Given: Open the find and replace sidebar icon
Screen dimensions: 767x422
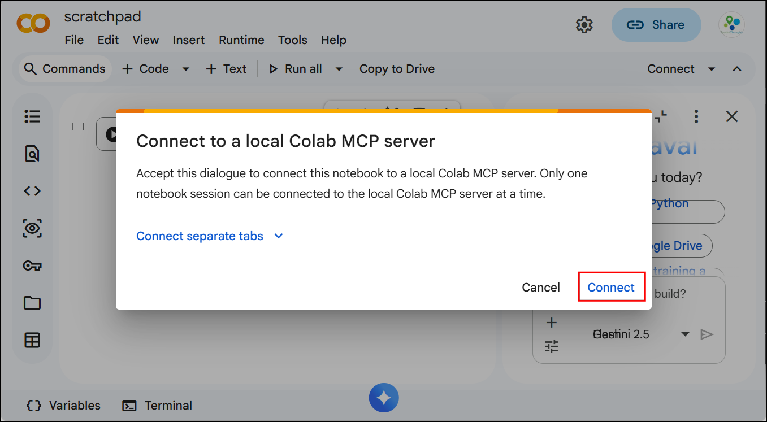Looking at the screenshot, I should (32, 154).
